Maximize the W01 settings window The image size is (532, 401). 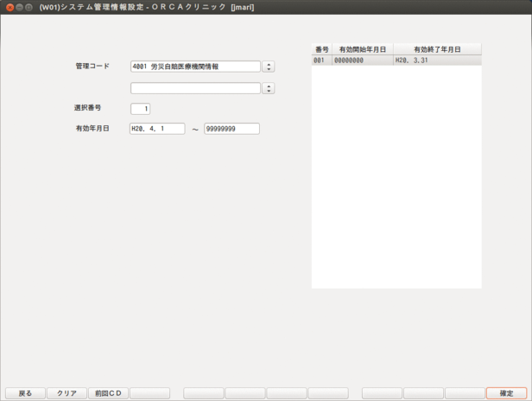click(x=30, y=7)
